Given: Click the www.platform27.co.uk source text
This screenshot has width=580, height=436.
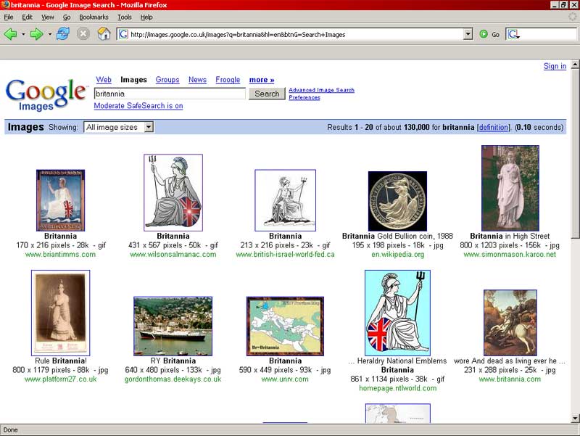Looking at the screenshot, I should point(61,379).
